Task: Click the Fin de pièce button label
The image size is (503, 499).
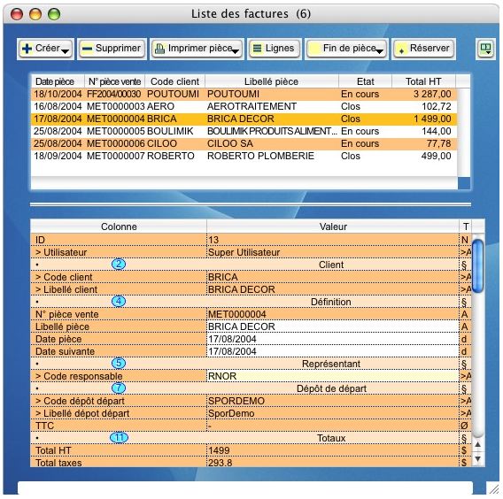Action: click(349, 48)
